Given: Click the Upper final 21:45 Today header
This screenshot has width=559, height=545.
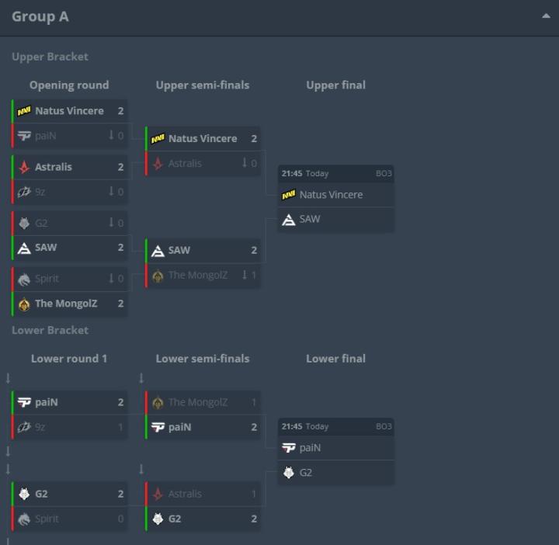Looking at the screenshot, I should coord(305,173).
